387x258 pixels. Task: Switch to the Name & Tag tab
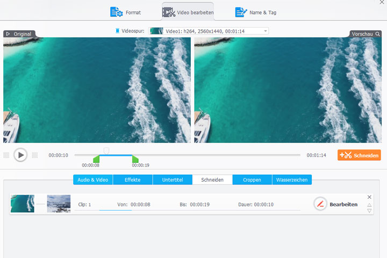[x=256, y=12]
